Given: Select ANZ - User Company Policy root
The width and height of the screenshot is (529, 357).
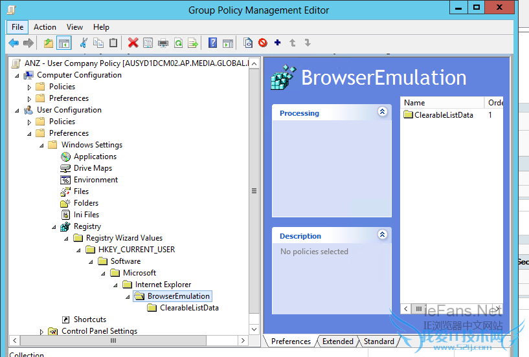Looking at the screenshot, I should [137, 63].
